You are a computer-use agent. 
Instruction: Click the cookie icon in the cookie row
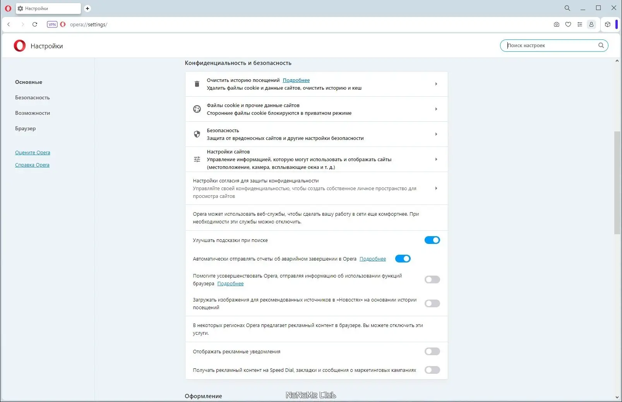pos(197,109)
